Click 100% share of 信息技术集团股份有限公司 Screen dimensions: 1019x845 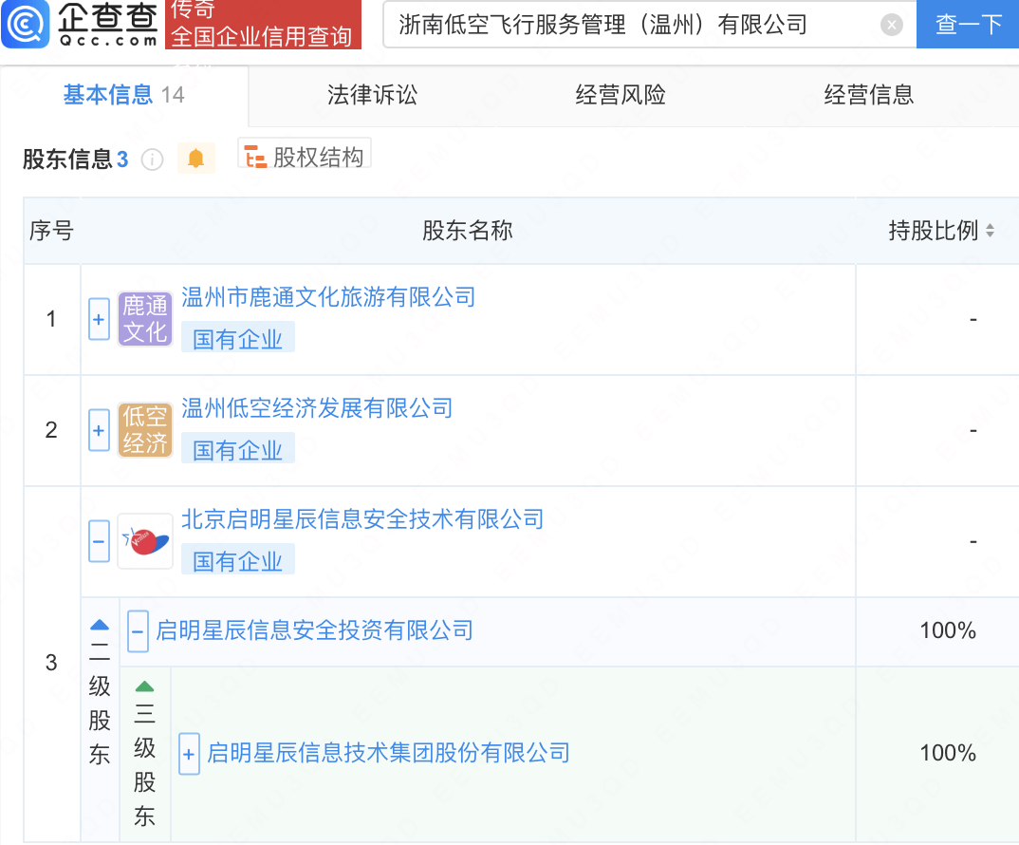(x=948, y=753)
